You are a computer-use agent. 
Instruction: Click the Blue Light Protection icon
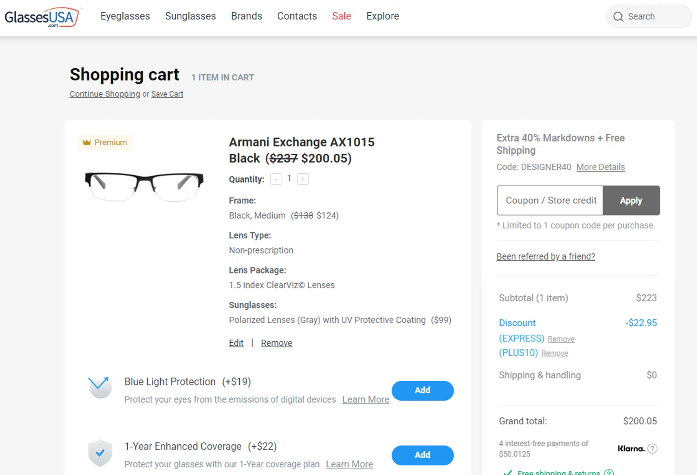100,388
